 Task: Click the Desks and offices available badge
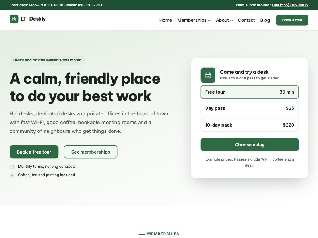click(47, 60)
